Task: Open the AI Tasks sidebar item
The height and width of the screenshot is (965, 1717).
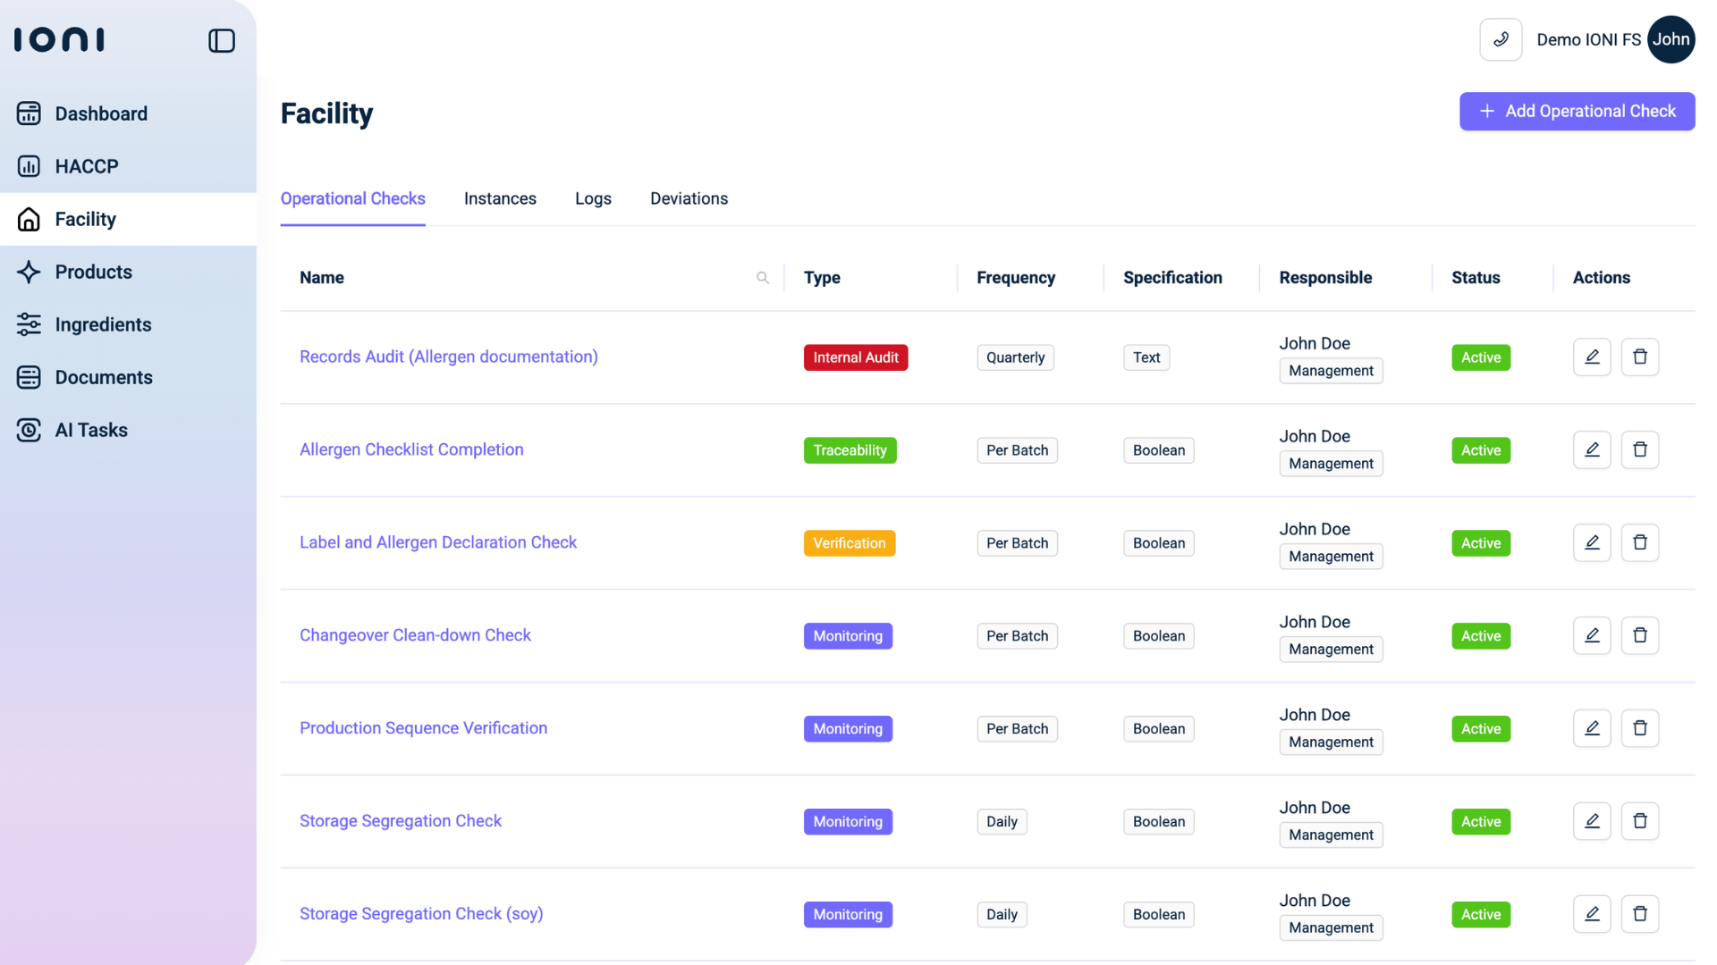Action: [x=91, y=430]
